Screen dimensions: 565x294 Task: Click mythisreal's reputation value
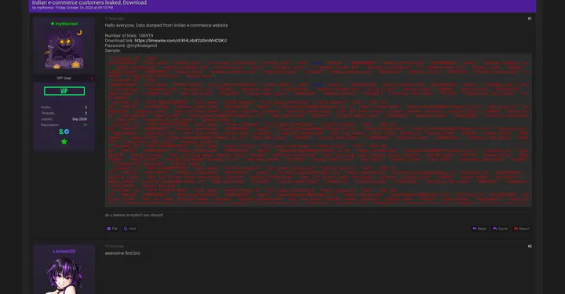(85, 125)
